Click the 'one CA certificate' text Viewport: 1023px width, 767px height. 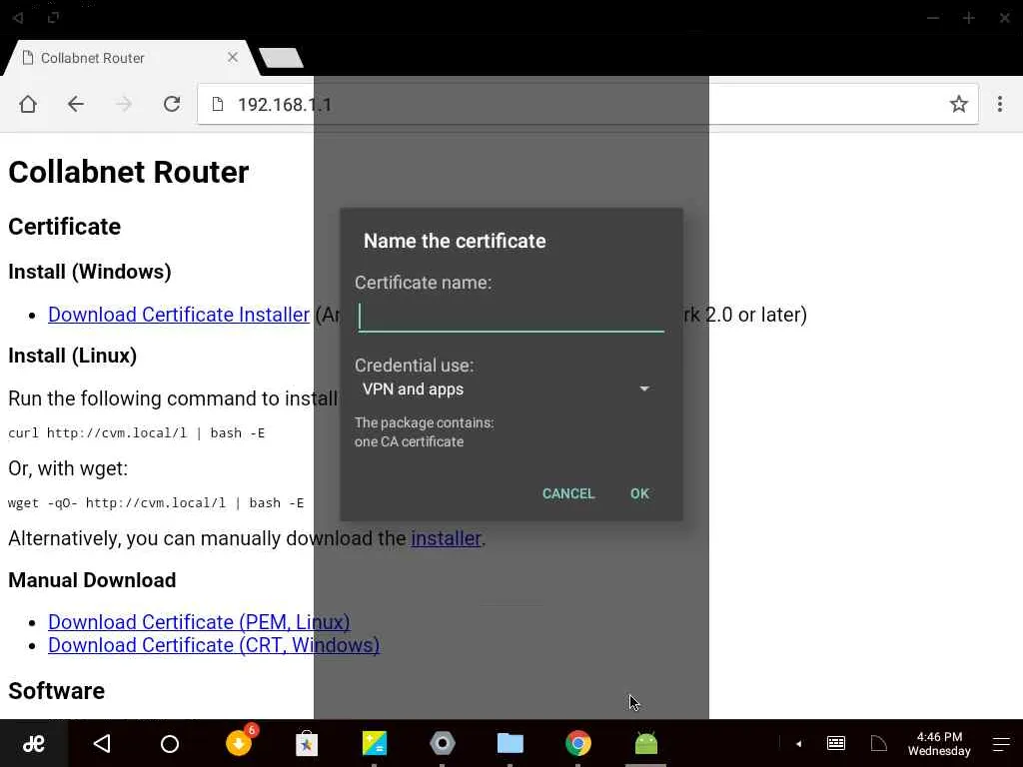coord(409,442)
